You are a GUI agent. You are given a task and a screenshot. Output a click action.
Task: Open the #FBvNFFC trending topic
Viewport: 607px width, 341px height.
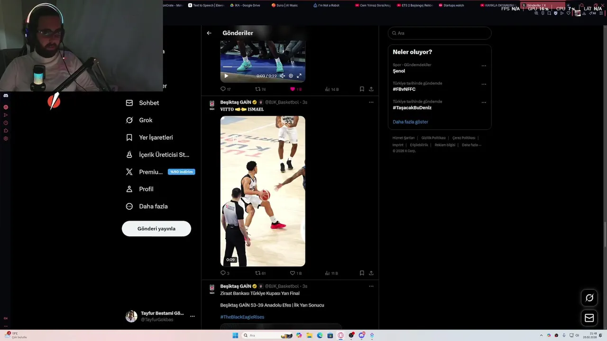pyautogui.click(x=404, y=90)
